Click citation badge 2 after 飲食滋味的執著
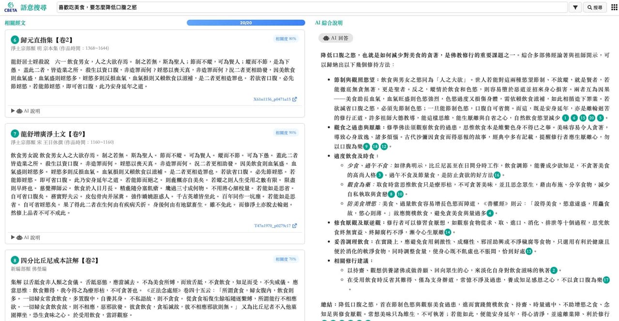 [554, 270]
